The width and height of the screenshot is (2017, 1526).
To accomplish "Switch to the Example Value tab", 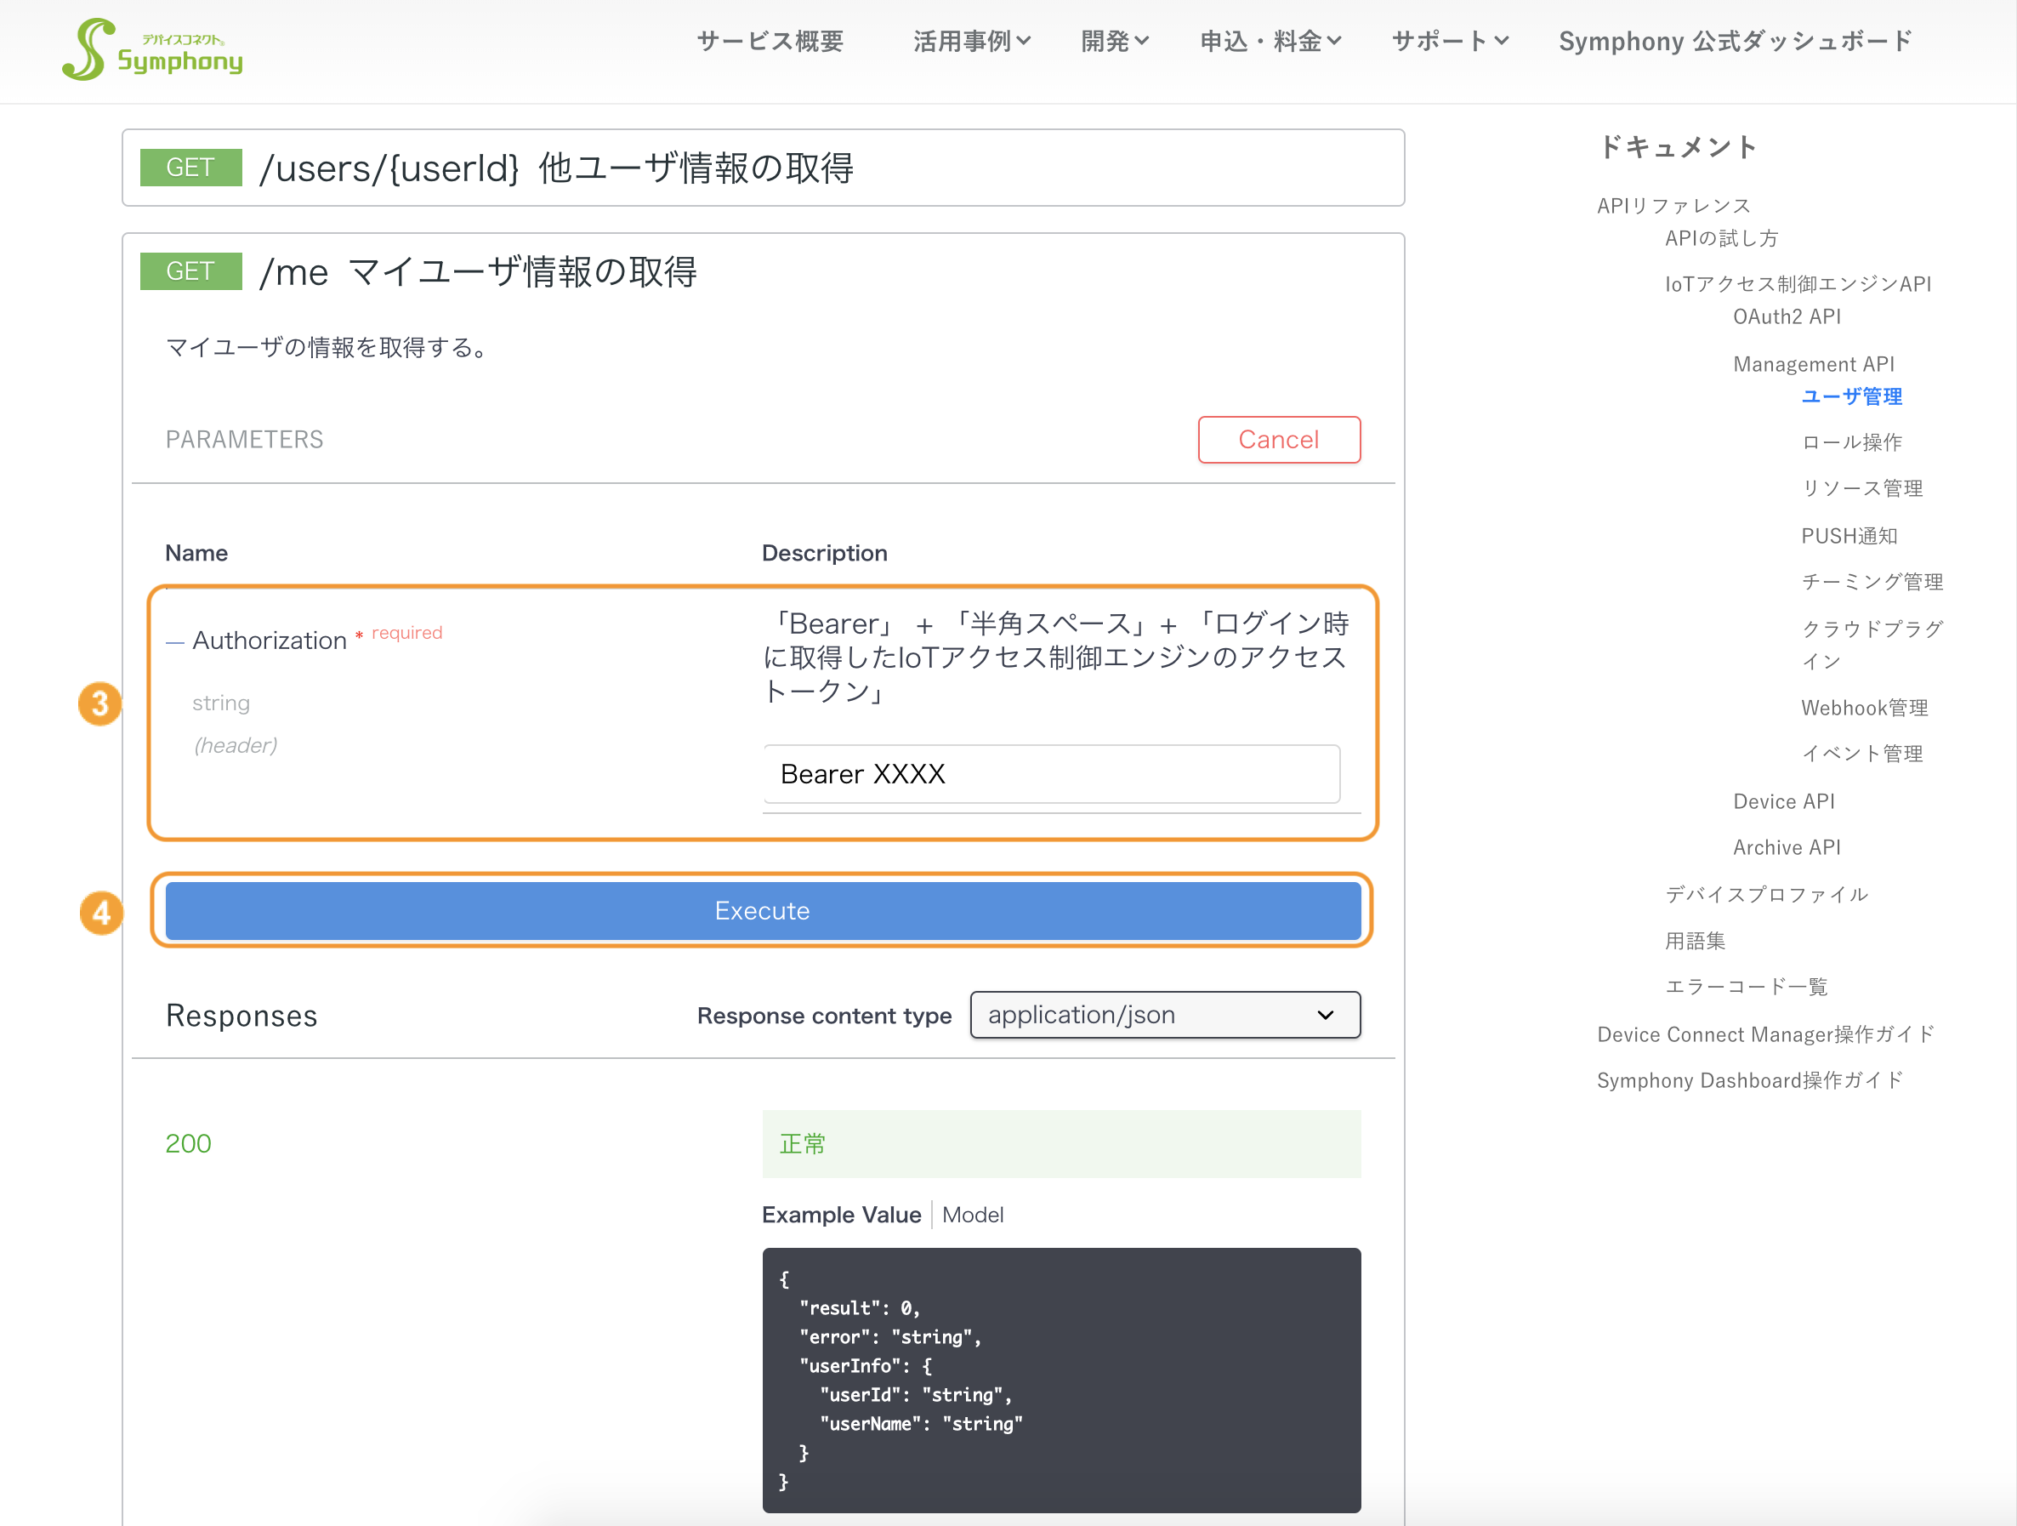I will click(841, 1215).
